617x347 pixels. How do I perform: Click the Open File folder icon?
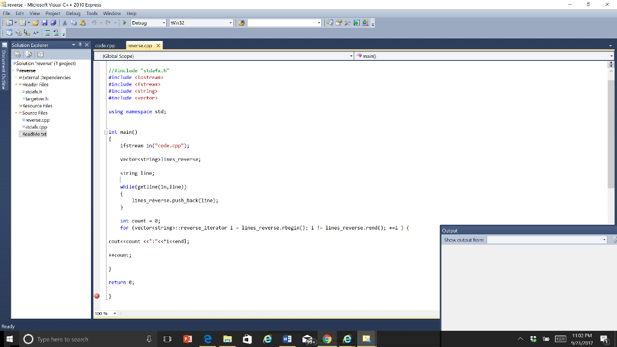point(36,23)
